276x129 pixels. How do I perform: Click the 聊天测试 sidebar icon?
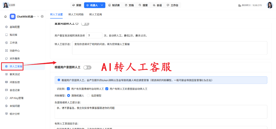[x=6, y=74]
